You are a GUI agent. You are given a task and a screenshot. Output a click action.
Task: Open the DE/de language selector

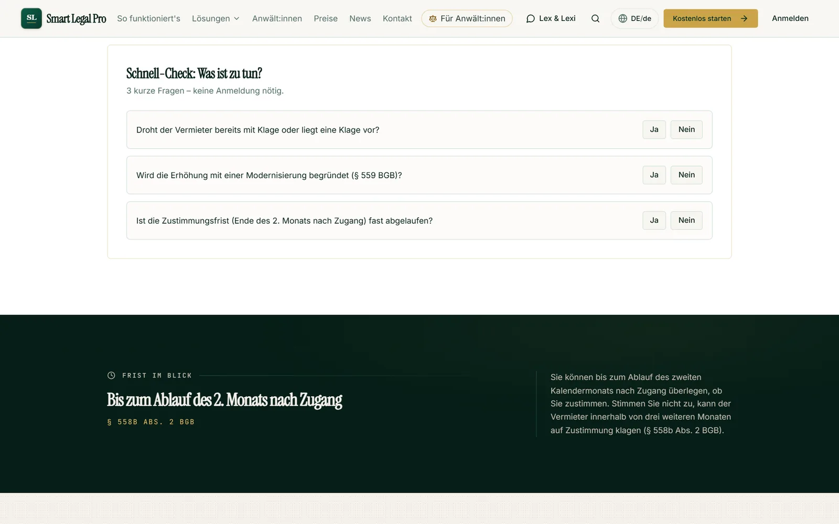point(634,18)
